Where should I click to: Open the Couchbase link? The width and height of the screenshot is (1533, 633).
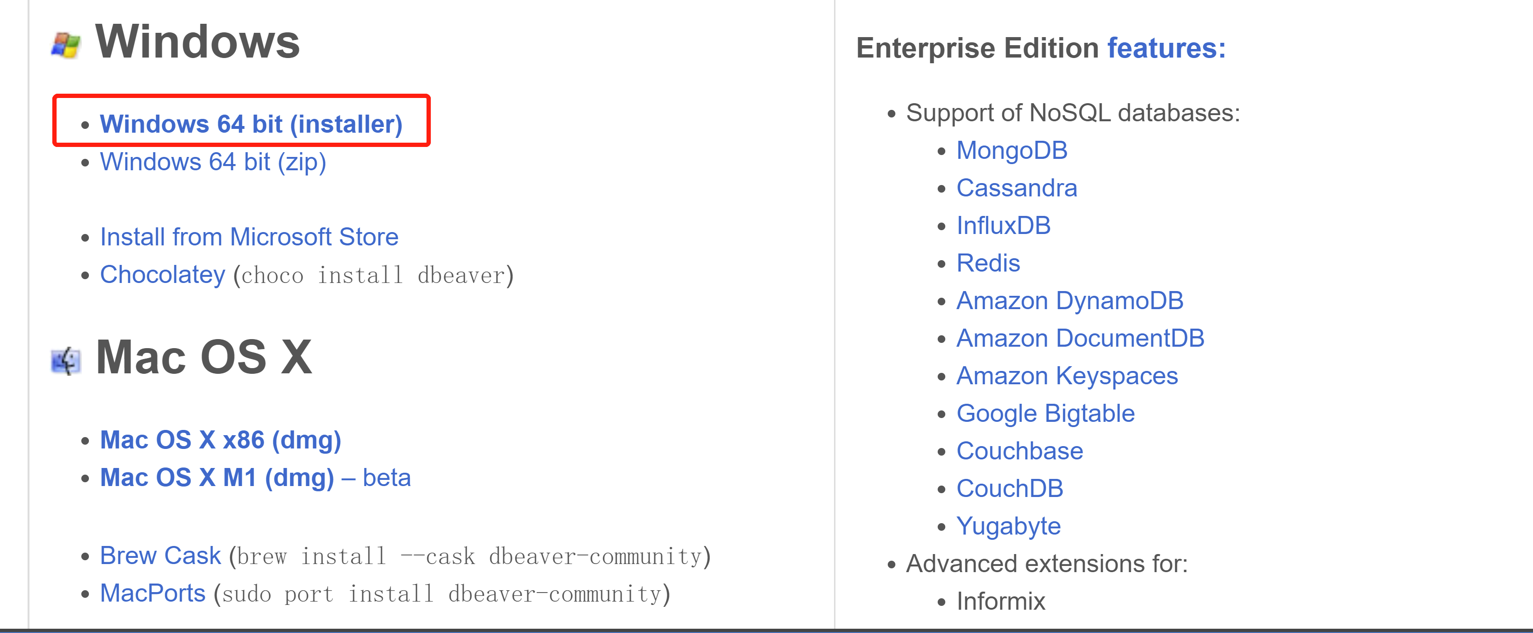click(1019, 451)
